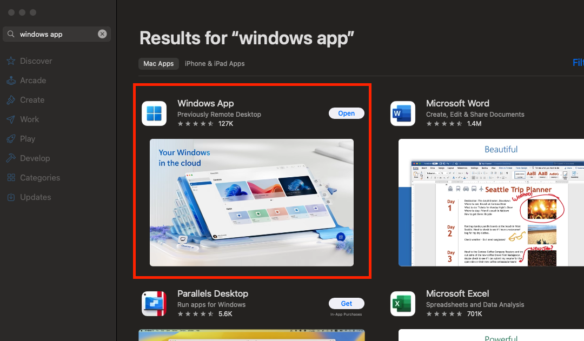This screenshot has height=341, width=584.
Task: Open the 'Your Windows in the cloud' screenshot
Action: tap(252, 203)
